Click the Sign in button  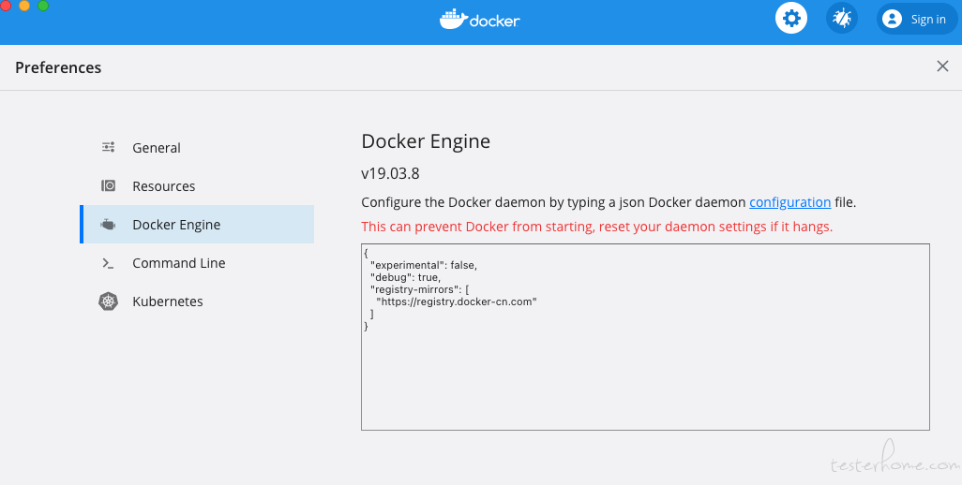pyautogui.click(x=917, y=19)
